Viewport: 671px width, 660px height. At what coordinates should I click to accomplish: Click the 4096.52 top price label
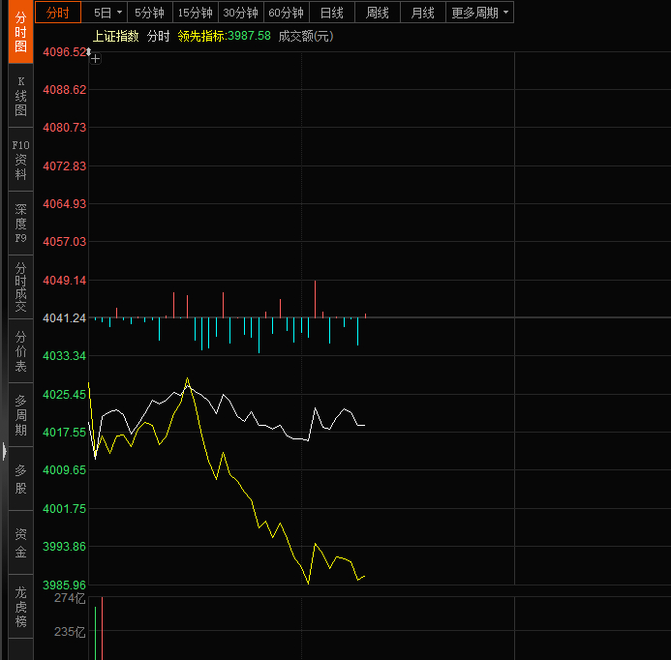click(x=64, y=52)
